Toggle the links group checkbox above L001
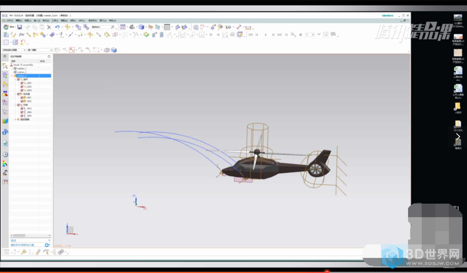The height and width of the screenshot is (273, 467). point(18,79)
